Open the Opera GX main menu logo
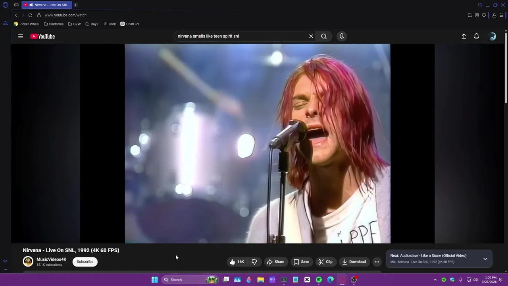The width and height of the screenshot is (508, 286). (6, 5)
